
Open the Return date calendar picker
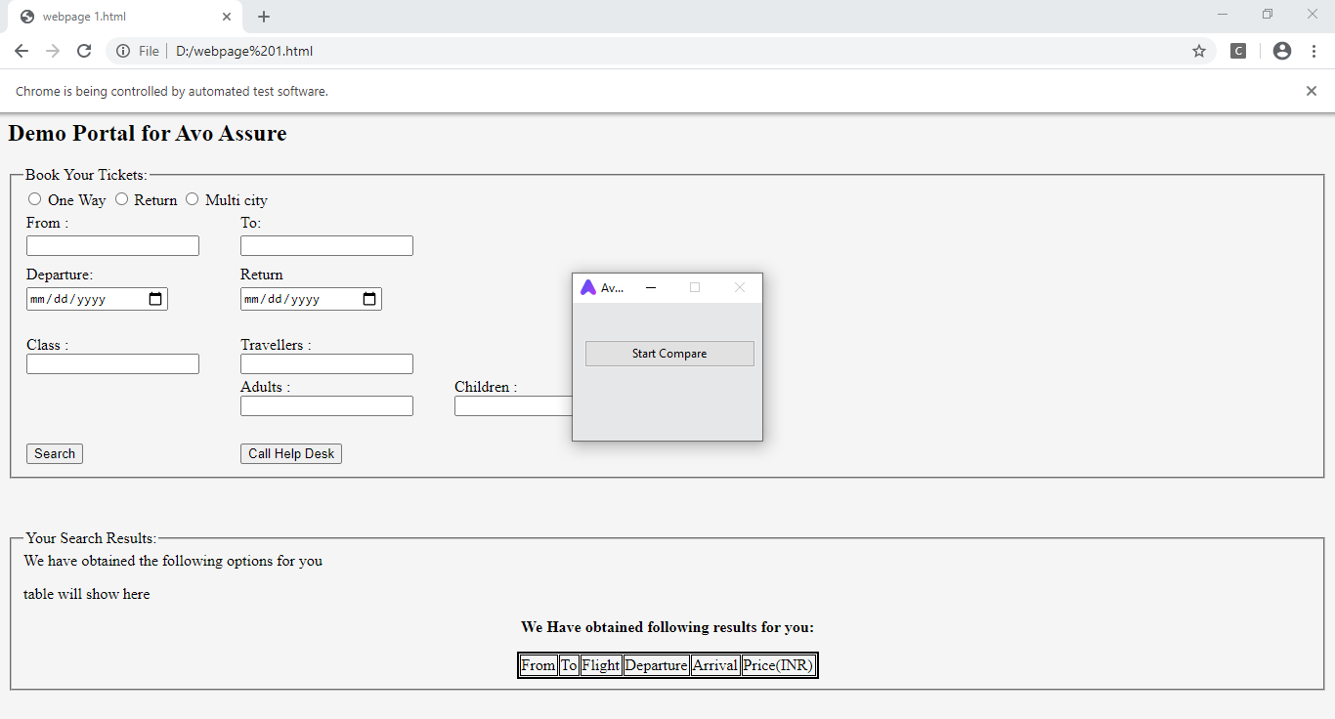(x=369, y=299)
